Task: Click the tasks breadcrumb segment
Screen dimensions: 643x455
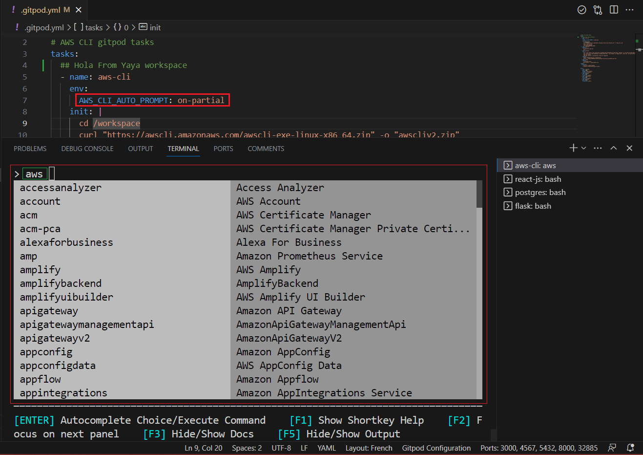Action: click(x=88, y=27)
